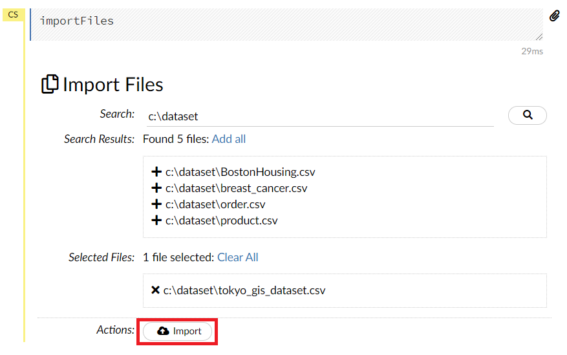Click the plus icon beside BostonHousing.csv
The image size is (567, 355).
point(156,172)
